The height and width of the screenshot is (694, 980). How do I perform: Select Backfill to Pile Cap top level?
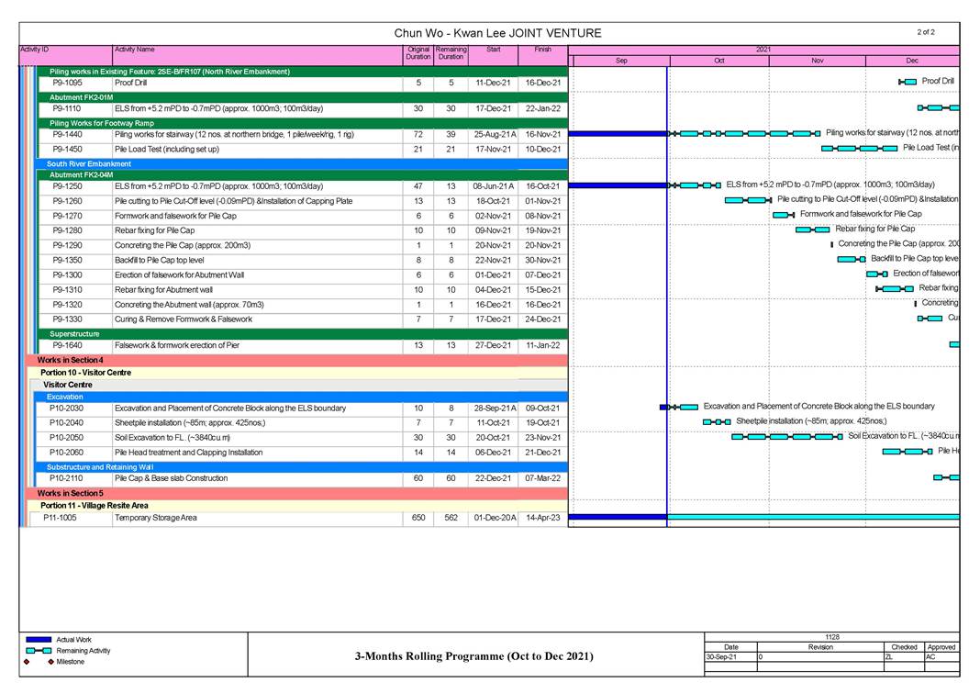159,260
